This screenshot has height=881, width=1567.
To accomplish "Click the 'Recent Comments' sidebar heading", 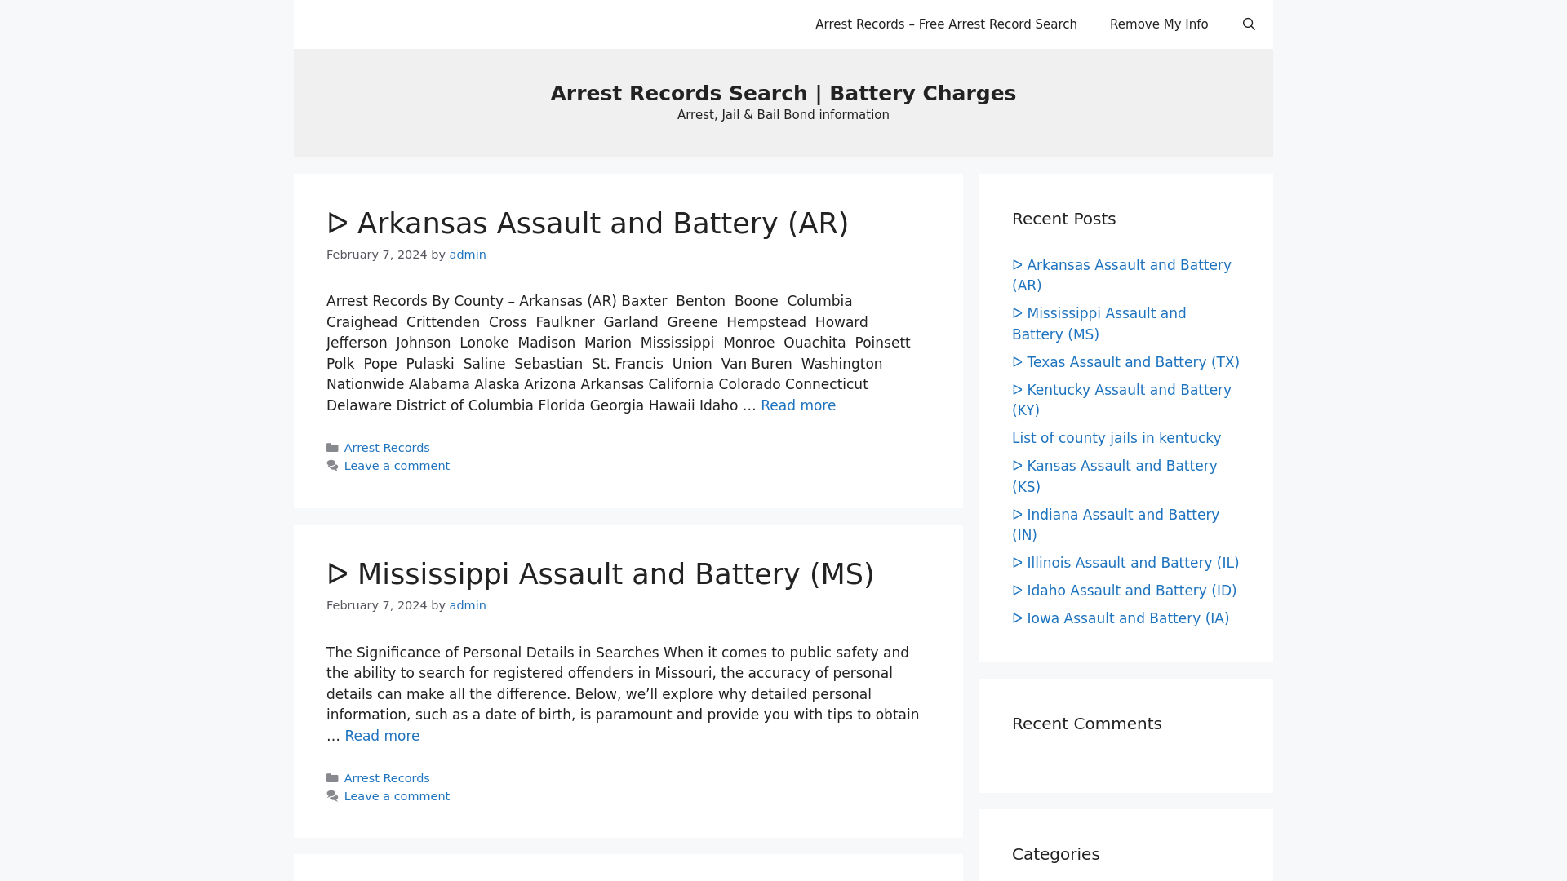I will [1086, 724].
